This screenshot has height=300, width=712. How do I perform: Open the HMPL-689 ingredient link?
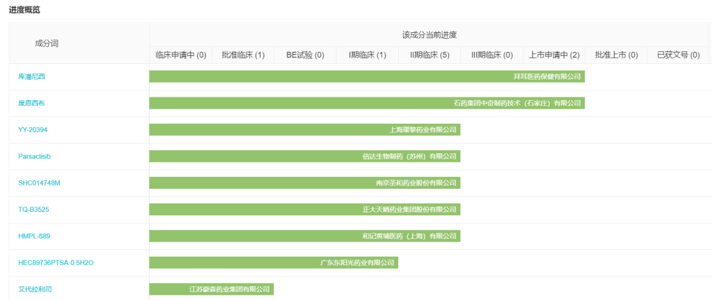pos(34,236)
